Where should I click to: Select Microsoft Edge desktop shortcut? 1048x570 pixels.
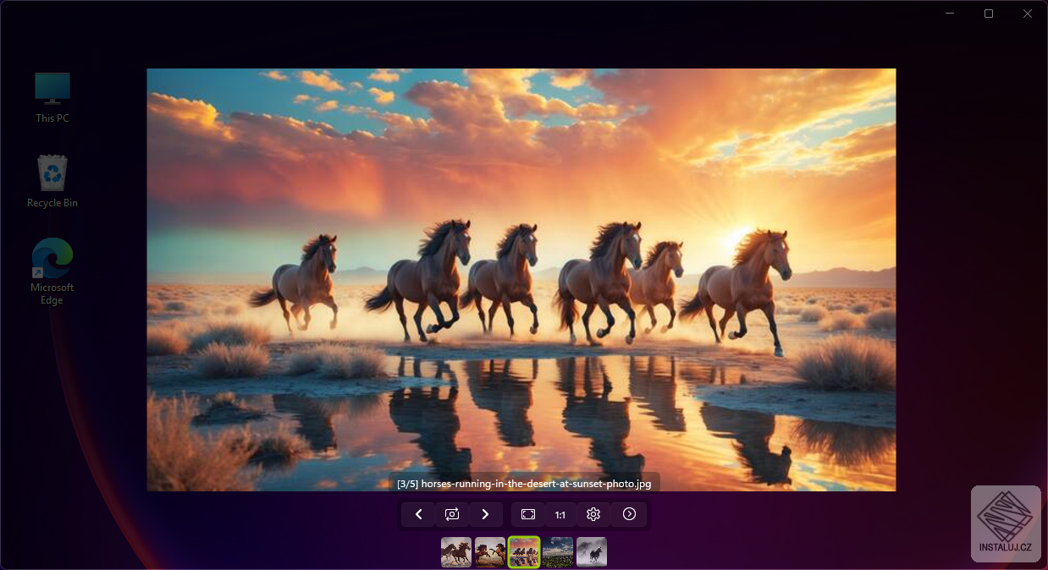(x=52, y=271)
